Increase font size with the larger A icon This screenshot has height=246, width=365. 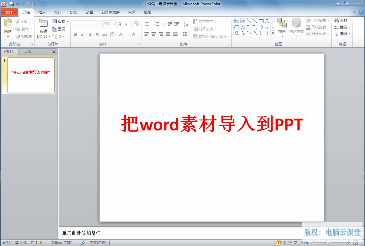[x=120, y=24]
